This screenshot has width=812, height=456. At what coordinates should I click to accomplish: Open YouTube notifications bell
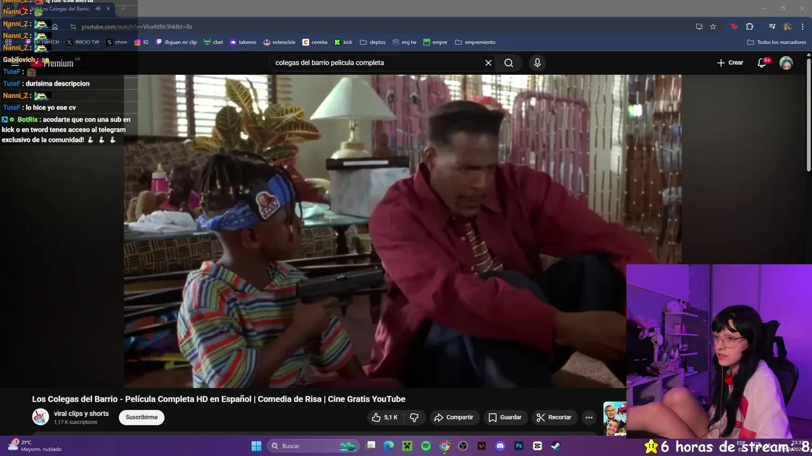[x=762, y=63]
